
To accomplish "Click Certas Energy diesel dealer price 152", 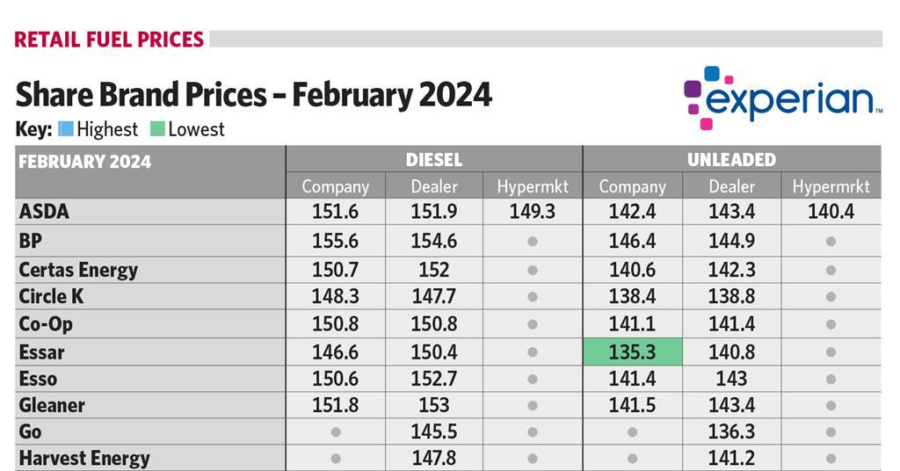I will point(434,270).
